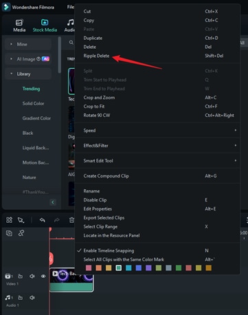
Task: Pick the dark green color mark swatch
Action: (x=179, y=268)
